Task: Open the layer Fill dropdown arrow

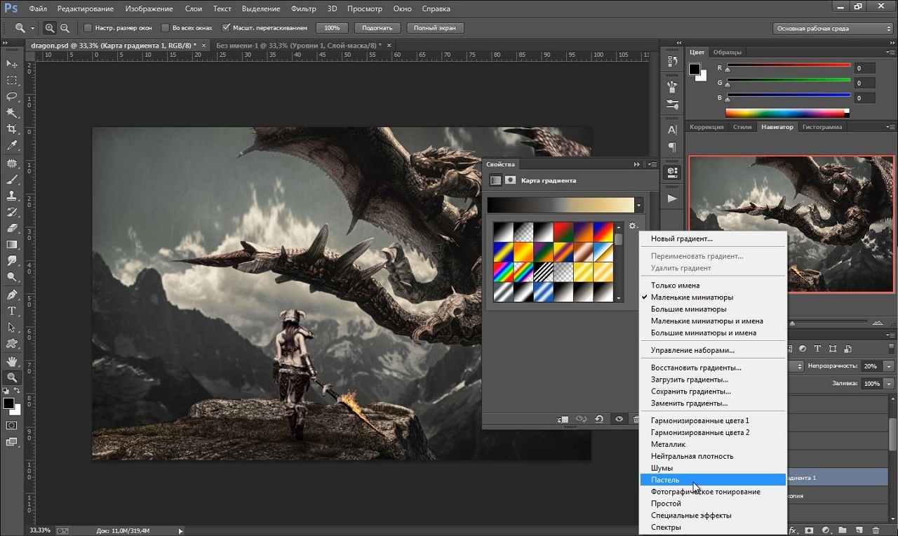Action: pyautogui.click(x=889, y=384)
